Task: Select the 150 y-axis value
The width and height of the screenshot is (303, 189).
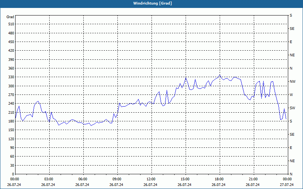Action: pyautogui.click(x=11, y=130)
